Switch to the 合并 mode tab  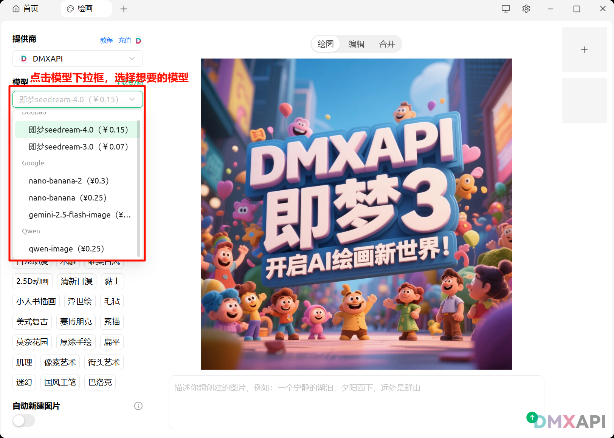(x=387, y=44)
